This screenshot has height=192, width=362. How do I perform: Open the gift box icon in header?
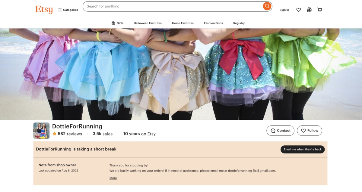[309, 10]
